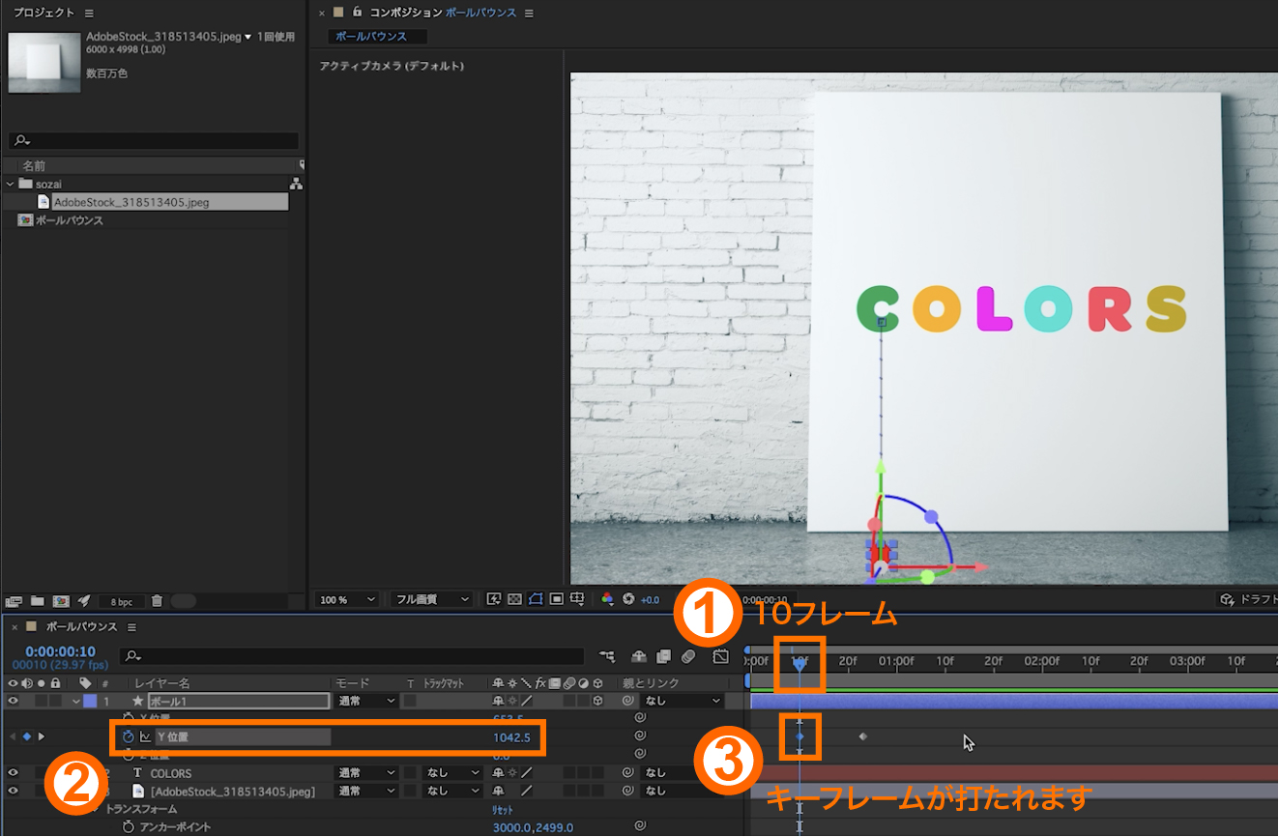Open the blending mode dropdown for ボール1
The width and height of the screenshot is (1279, 837).
click(365, 701)
